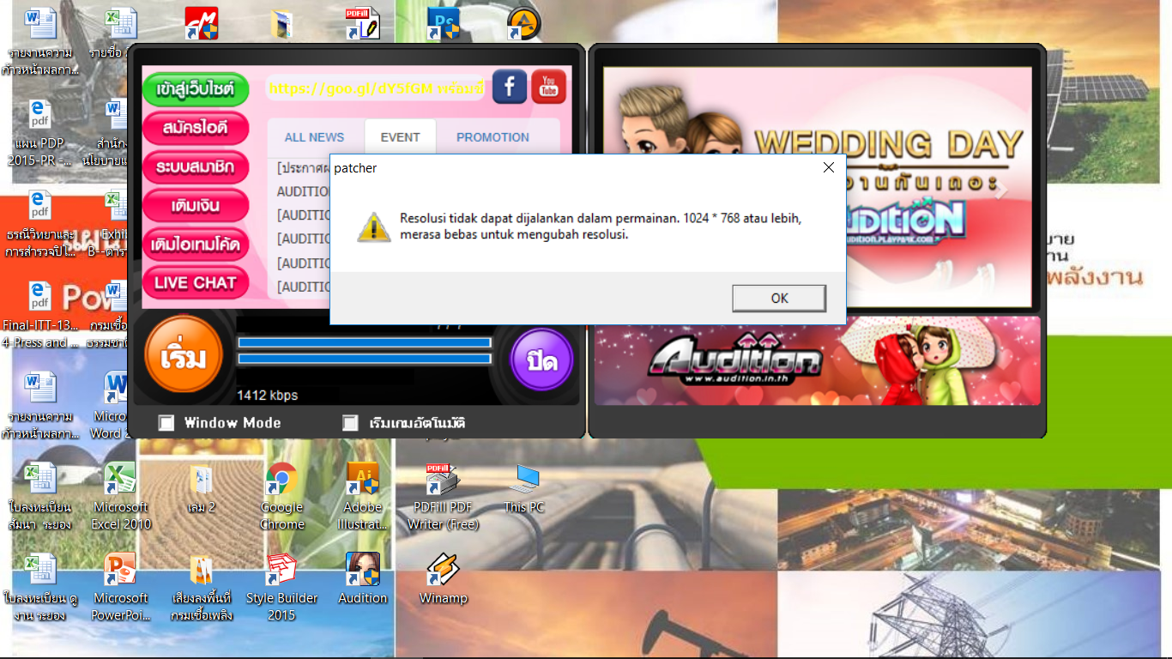Select the ใบลงทะเบียน ดูงาน ระยอง Excel file
This screenshot has height=659, width=1172.
point(39,588)
